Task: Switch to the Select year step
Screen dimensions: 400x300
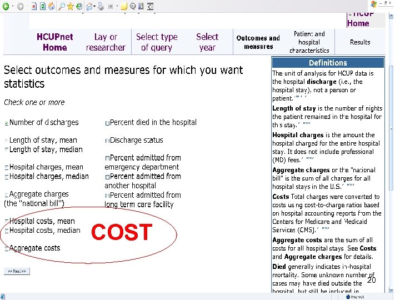Action: (207, 42)
